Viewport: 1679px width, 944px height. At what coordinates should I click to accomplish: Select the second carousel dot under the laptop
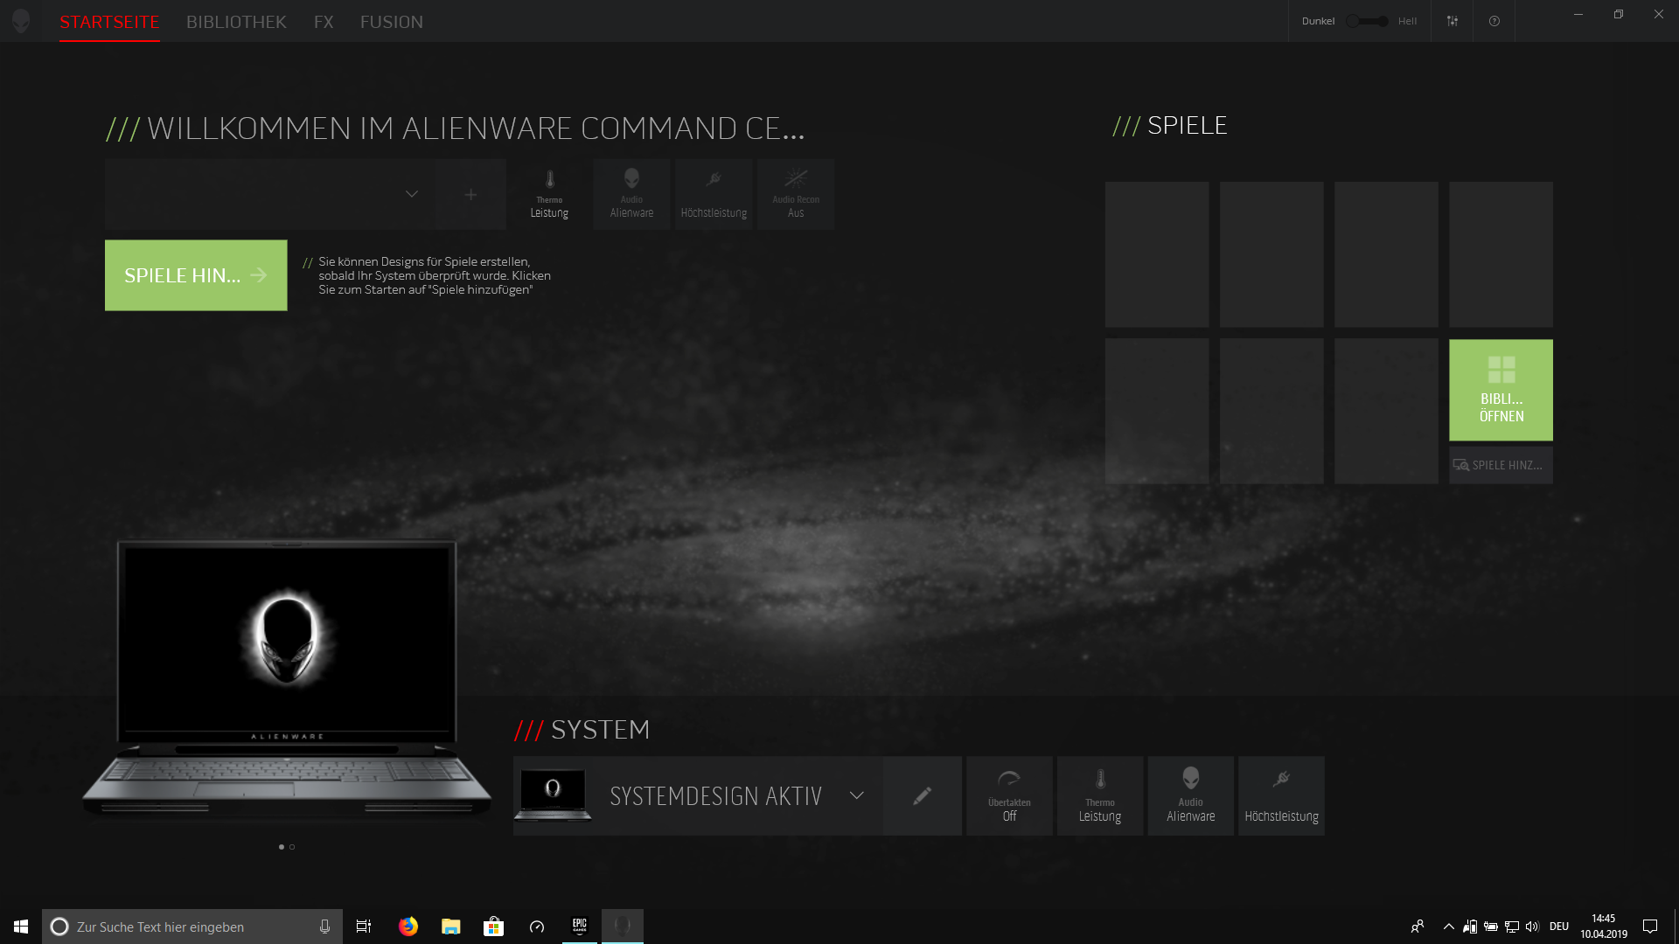(292, 847)
